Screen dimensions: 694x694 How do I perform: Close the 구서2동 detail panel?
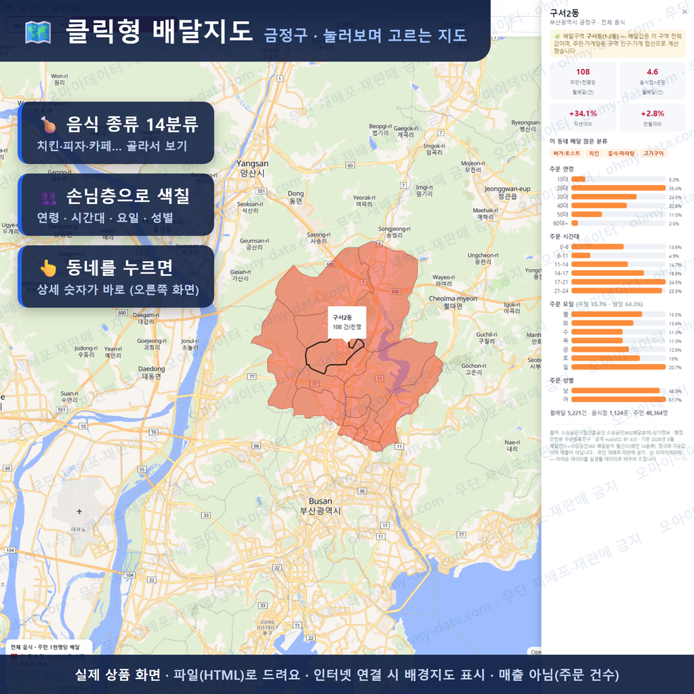click(x=685, y=12)
